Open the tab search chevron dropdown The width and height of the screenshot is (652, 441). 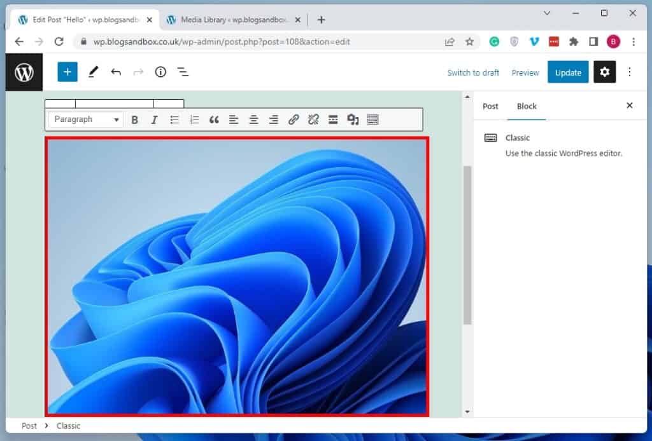(x=547, y=13)
